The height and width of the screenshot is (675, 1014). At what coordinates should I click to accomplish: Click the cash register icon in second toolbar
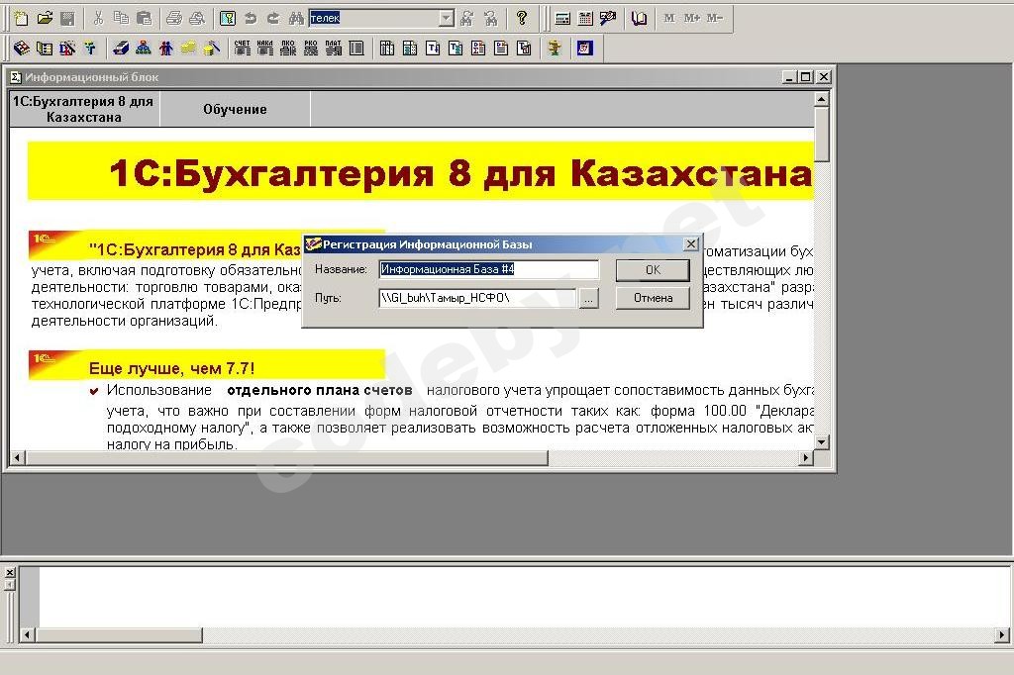[x=121, y=48]
